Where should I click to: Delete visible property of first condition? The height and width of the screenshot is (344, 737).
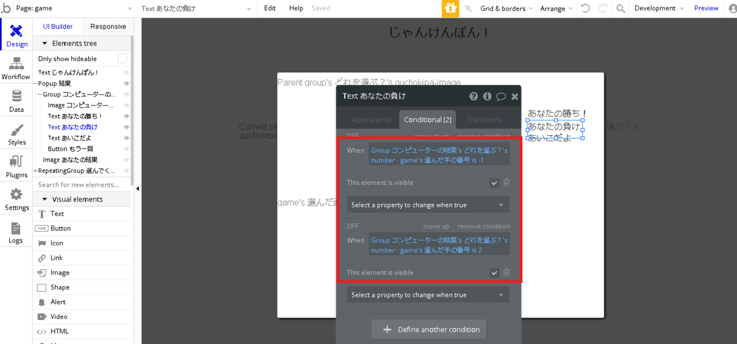[x=507, y=182]
